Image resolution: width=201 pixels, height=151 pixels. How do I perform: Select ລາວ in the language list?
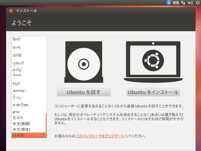[28, 112]
